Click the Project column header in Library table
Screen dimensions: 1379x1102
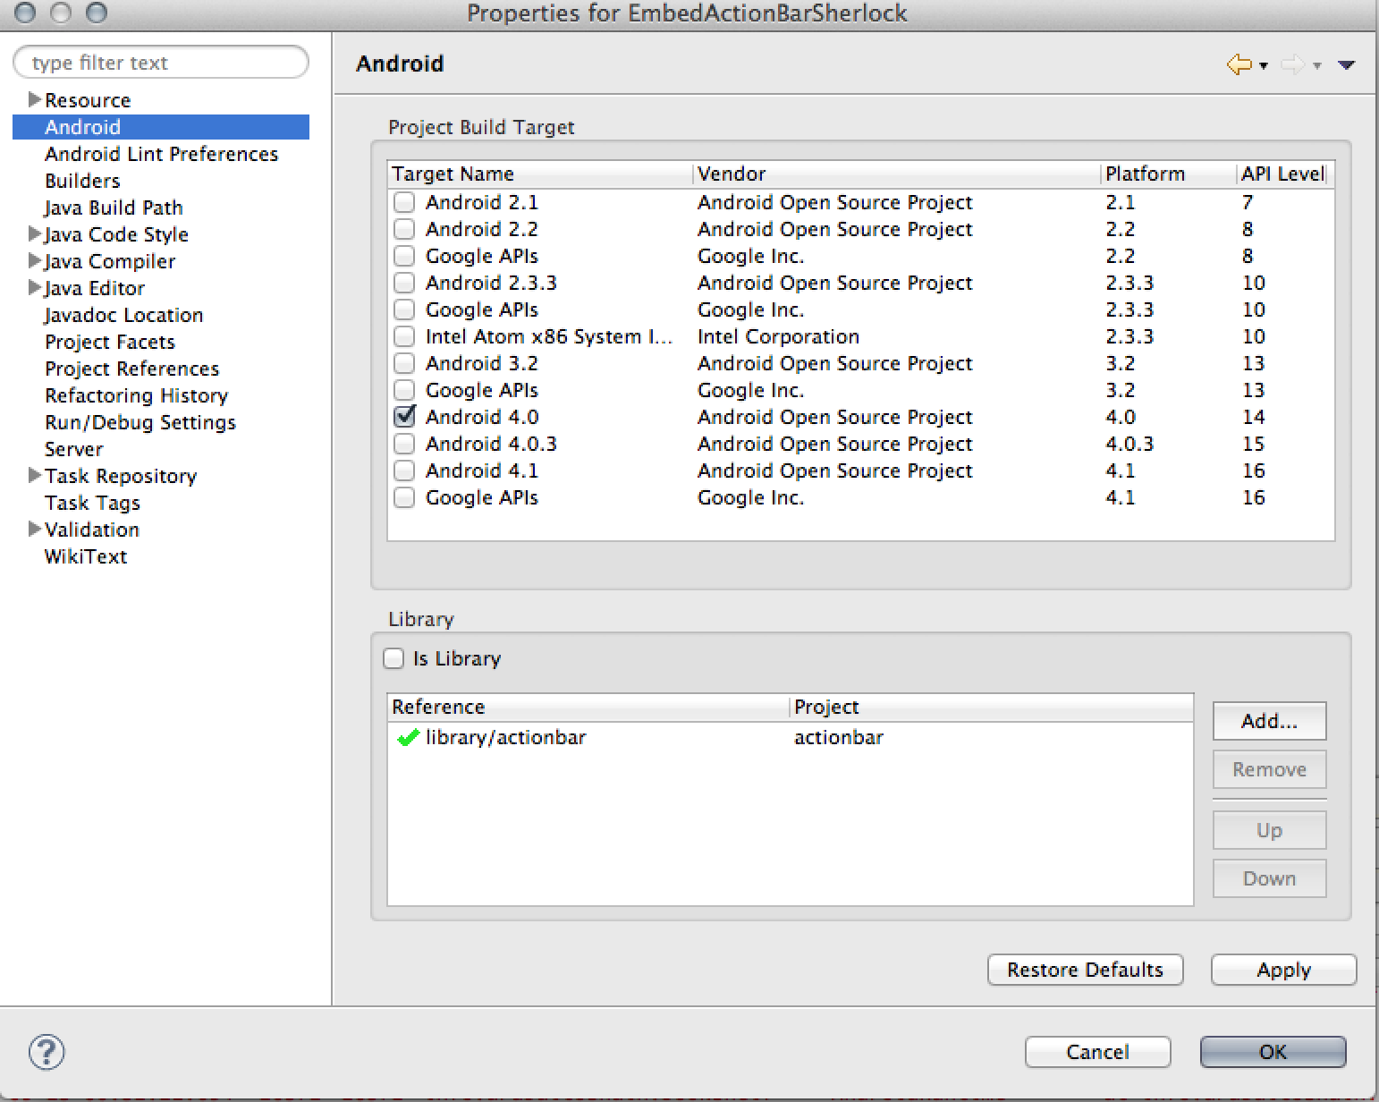pos(992,707)
